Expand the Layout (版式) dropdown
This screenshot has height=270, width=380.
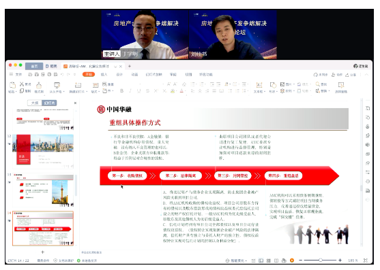tap(100, 92)
